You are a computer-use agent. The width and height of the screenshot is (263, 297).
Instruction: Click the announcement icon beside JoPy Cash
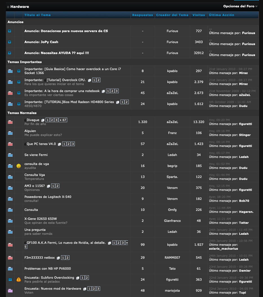click(x=10, y=42)
